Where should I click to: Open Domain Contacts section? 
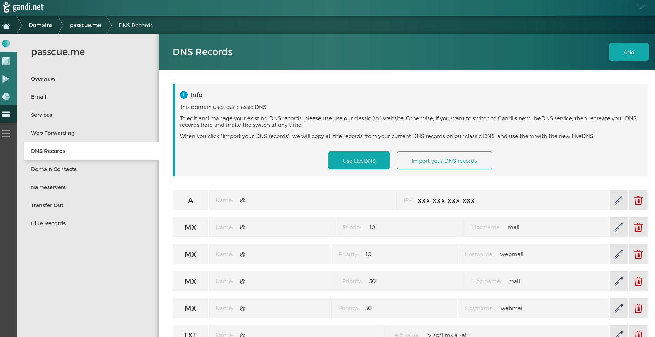(54, 169)
